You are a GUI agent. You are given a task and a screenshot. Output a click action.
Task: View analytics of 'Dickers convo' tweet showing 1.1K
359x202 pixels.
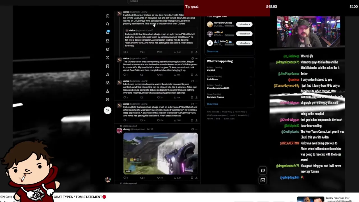click(x=177, y=75)
